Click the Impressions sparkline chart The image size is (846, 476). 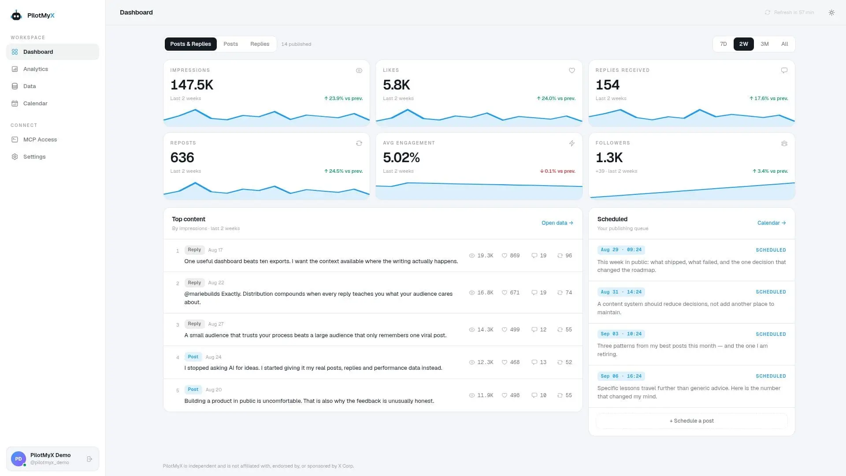pyautogui.click(x=266, y=117)
